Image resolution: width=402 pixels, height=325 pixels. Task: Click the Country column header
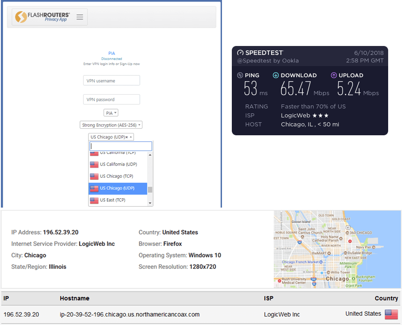pyautogui.click(x=386, y=298)
